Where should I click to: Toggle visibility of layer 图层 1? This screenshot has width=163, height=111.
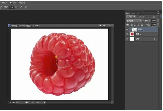click(127, 34)
